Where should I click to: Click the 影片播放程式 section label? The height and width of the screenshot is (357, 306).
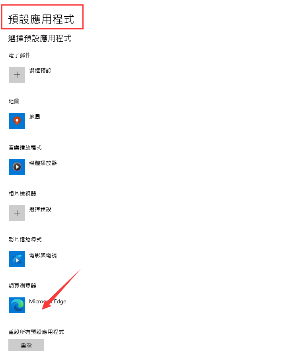tap(25, 240)
